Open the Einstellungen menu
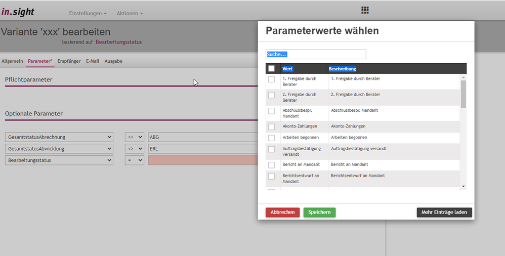This screenshot has height=256, width=505. click(88, 13)
